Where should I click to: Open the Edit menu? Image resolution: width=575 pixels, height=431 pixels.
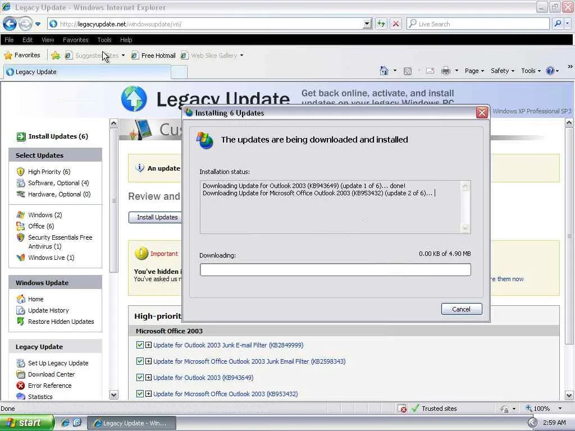[28, 40]
